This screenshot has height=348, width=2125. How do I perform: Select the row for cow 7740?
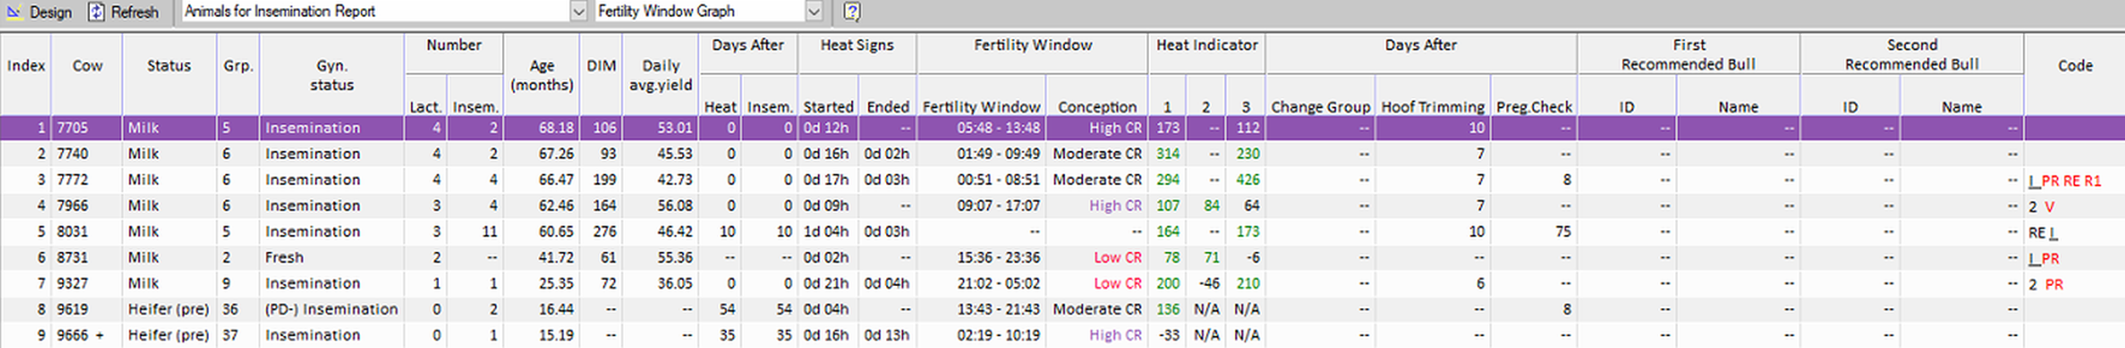pos(1062,154)
